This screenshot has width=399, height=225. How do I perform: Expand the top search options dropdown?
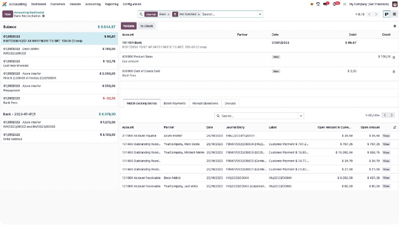260,14
